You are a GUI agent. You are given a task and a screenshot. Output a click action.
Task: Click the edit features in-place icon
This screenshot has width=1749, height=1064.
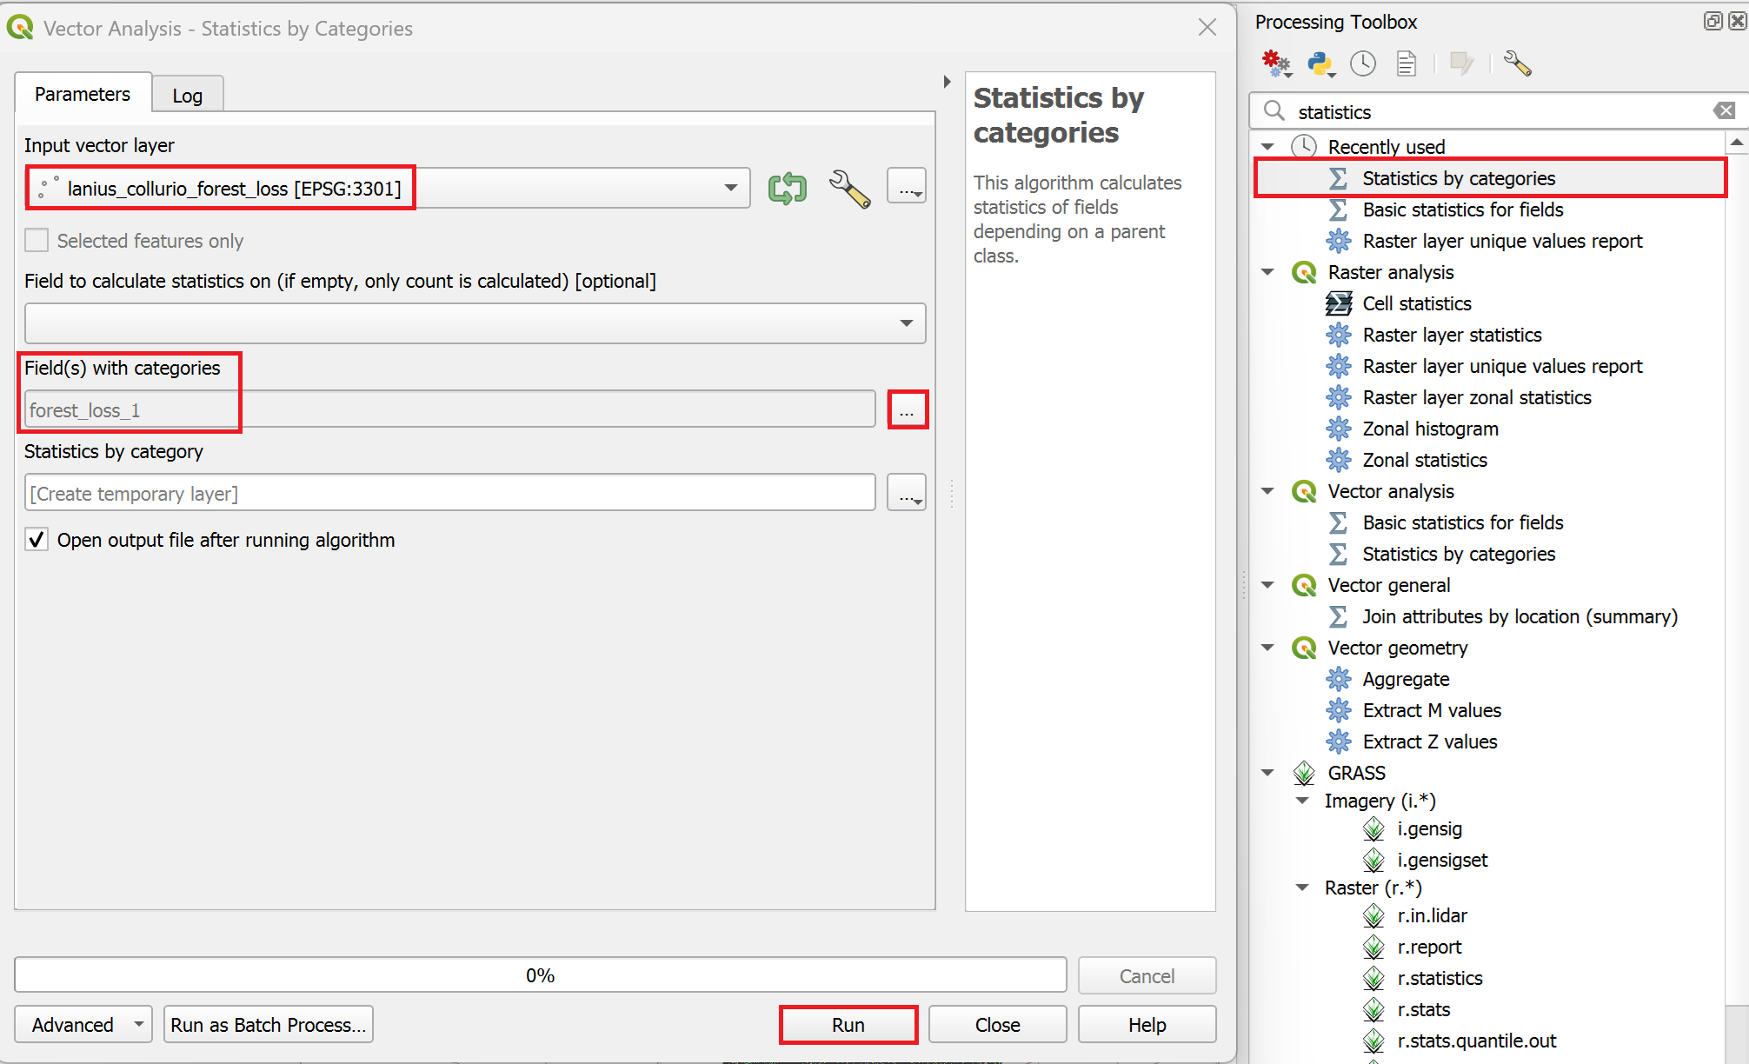(1461, 63)
